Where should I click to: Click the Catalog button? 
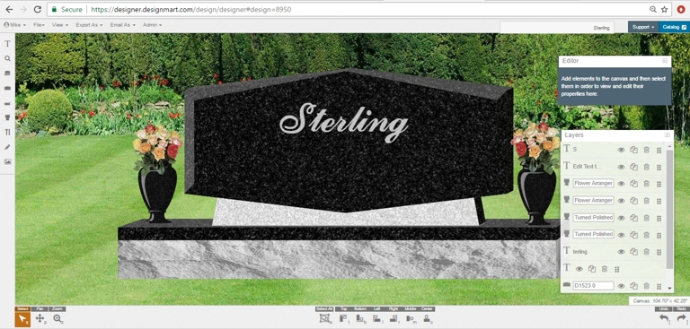pos(674,27)
